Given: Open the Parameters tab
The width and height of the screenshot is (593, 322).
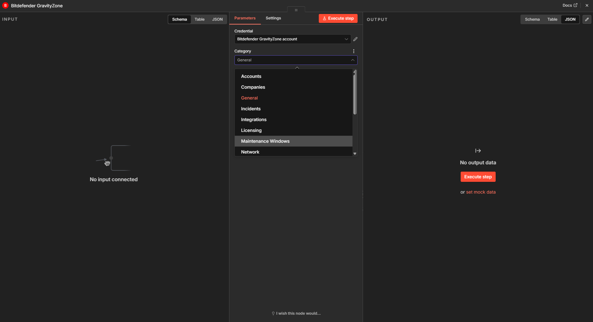Looking at the screenshot, I should (x=245, y=18).
